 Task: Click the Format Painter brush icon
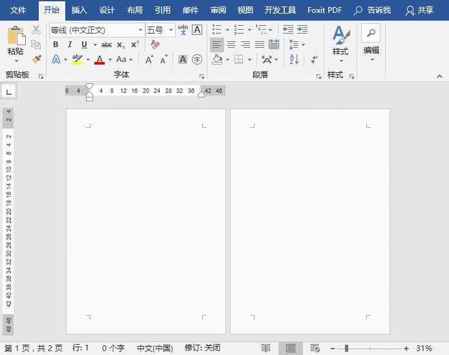36,59
